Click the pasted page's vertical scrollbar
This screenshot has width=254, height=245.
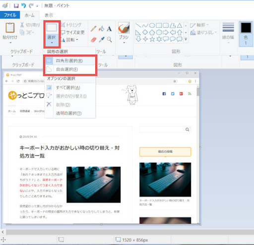pos(198,92)
